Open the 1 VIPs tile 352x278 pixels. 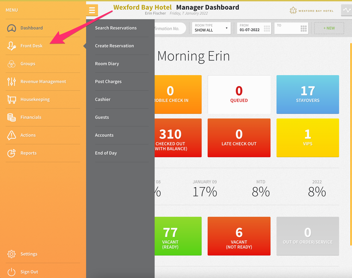308,138
